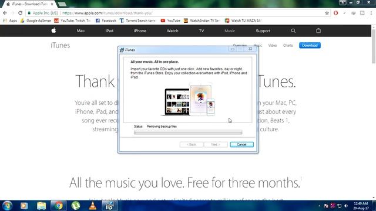This screenshot has width=376, height=211.
Task: Open Support in the Apple nav
Action: 263,31
